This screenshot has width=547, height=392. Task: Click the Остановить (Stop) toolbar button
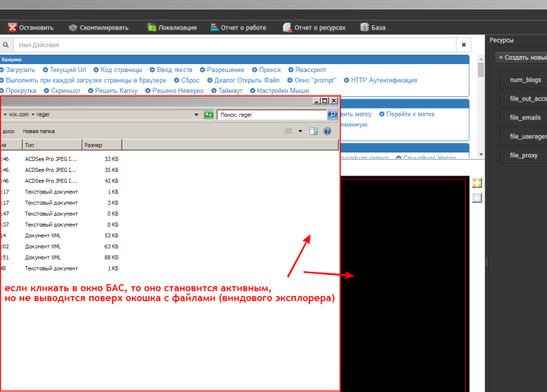tap(30, 28)
